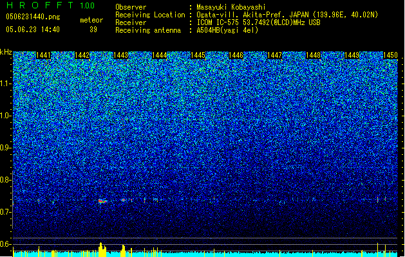The height and width of the screenshot is (257, 405).
Task: Click the "Receiving antenna" label
Action: pyautogui.click(x=148, y=30)
